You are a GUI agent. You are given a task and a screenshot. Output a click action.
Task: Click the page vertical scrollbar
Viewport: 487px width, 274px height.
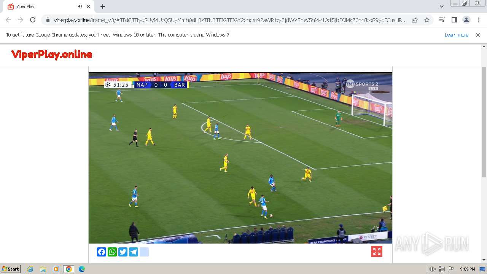(484, 122)
